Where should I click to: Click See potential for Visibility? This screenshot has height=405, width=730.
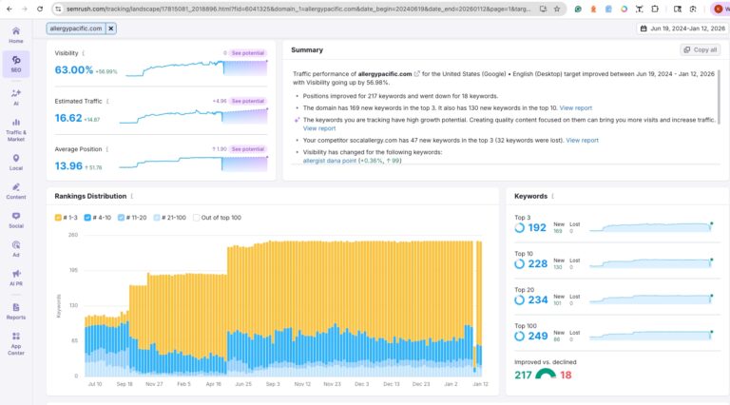click(x=248, y=53)
